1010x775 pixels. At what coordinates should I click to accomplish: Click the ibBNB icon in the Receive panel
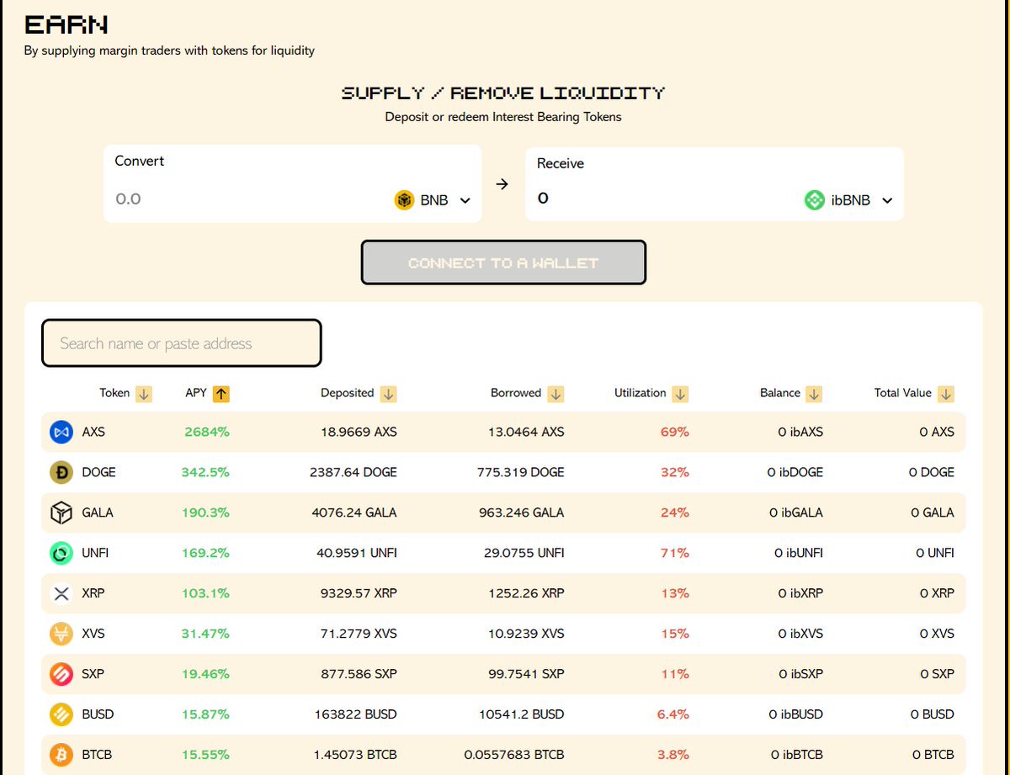[x=814, y=199]
